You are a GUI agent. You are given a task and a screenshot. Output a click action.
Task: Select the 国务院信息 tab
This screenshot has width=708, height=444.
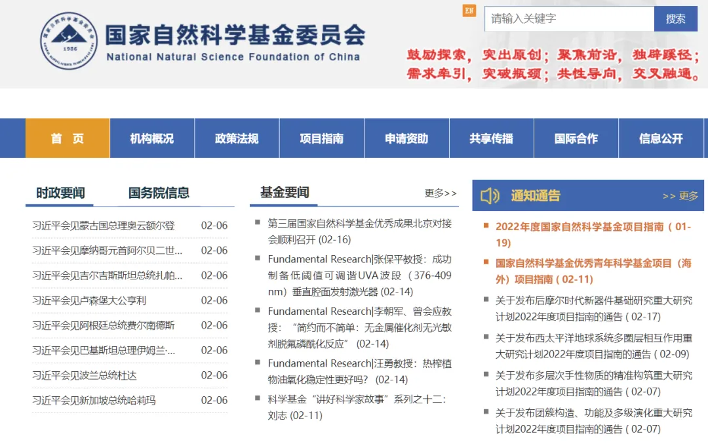pos(159,193)
